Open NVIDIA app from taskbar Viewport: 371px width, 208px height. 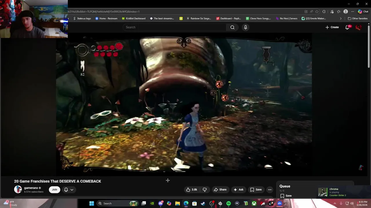(152, 203)
